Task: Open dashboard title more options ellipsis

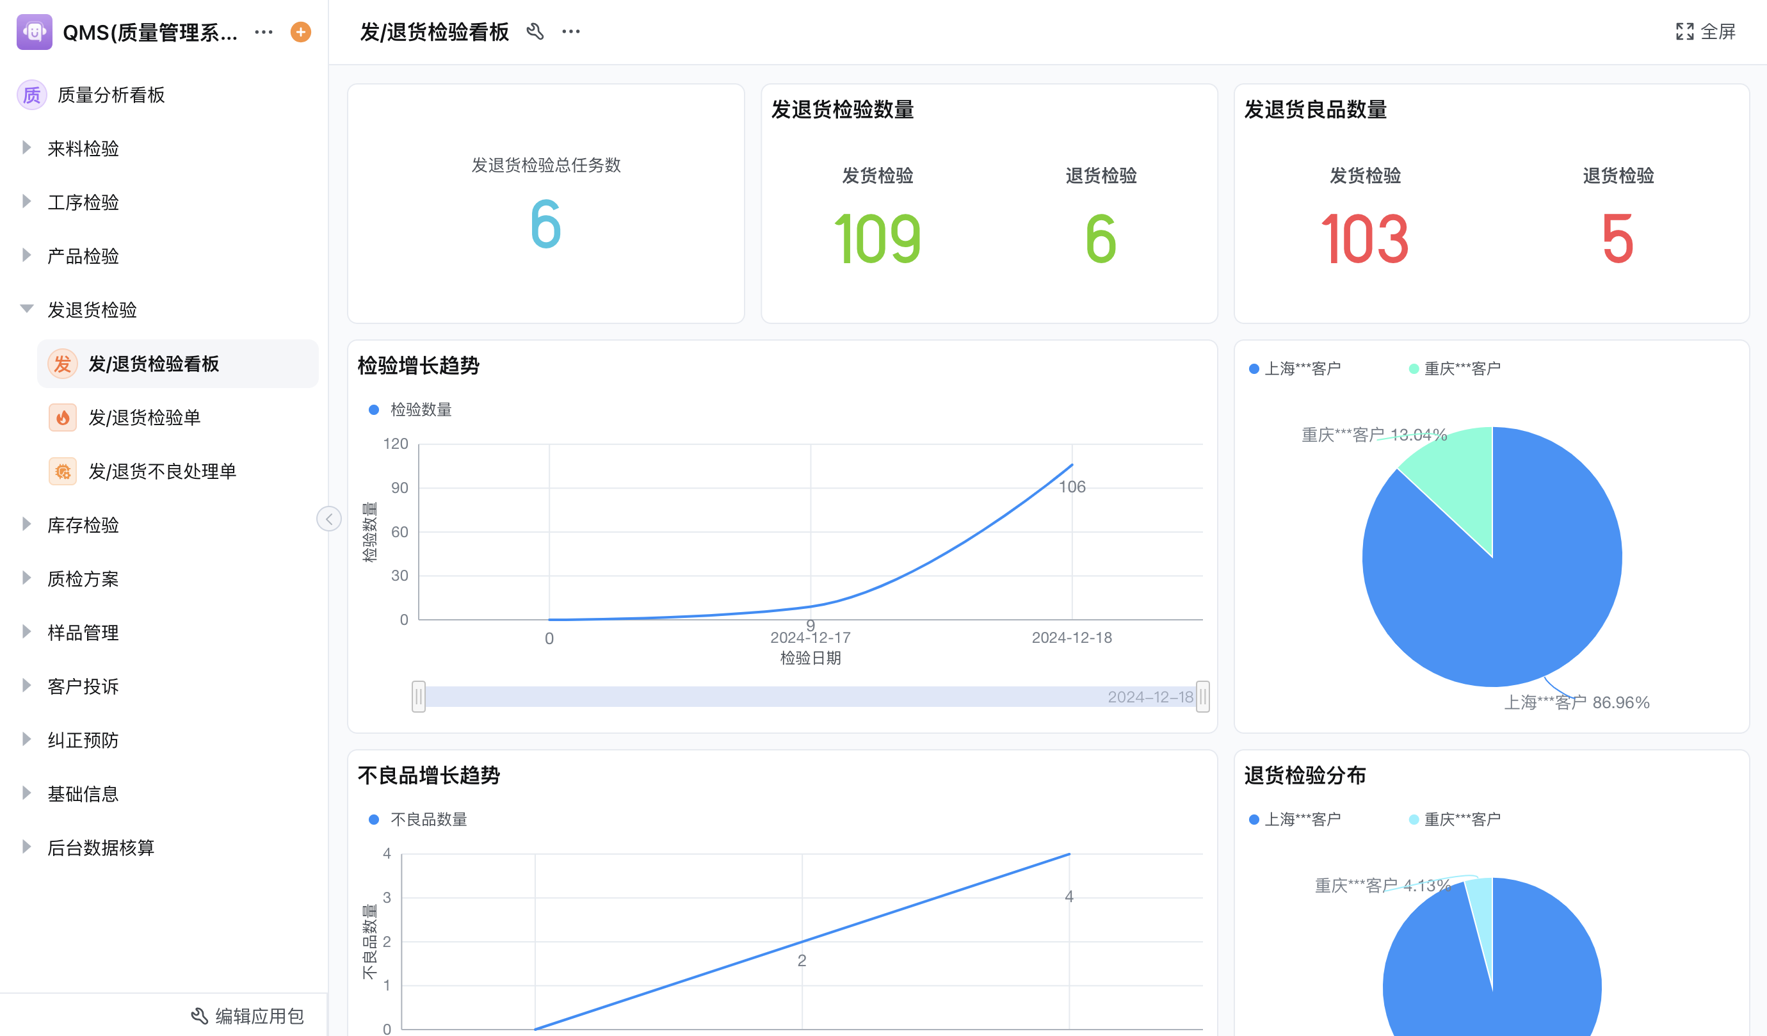Action: tap(571, 31)
